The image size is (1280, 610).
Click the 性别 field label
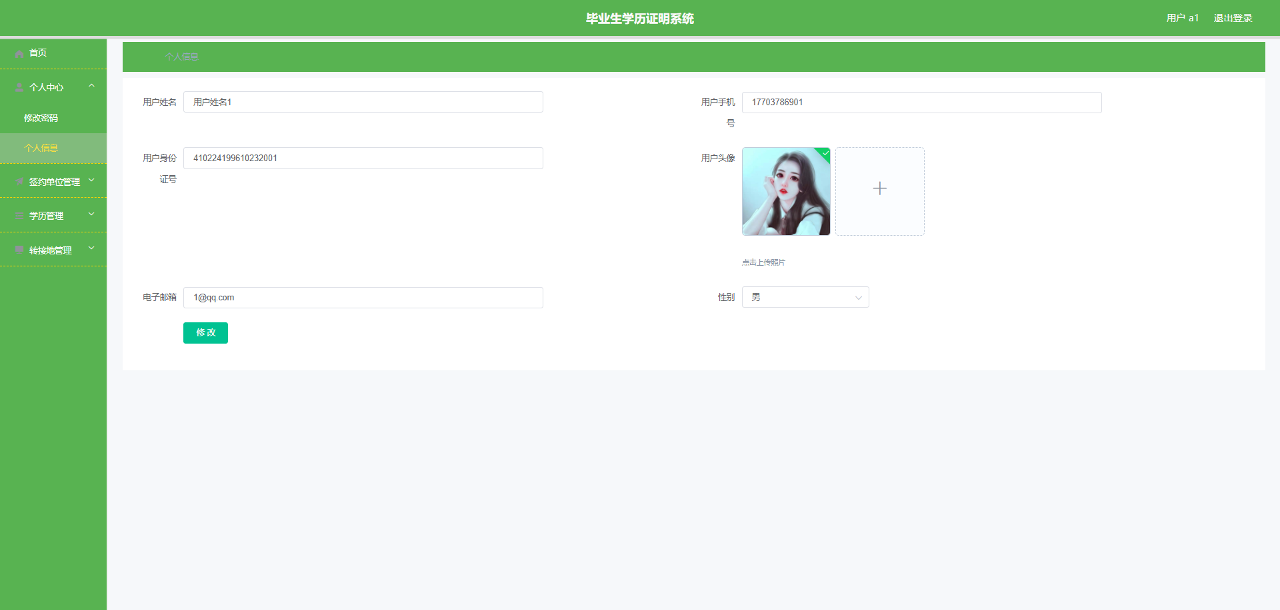pyautogui.click(x=727, y=297)
